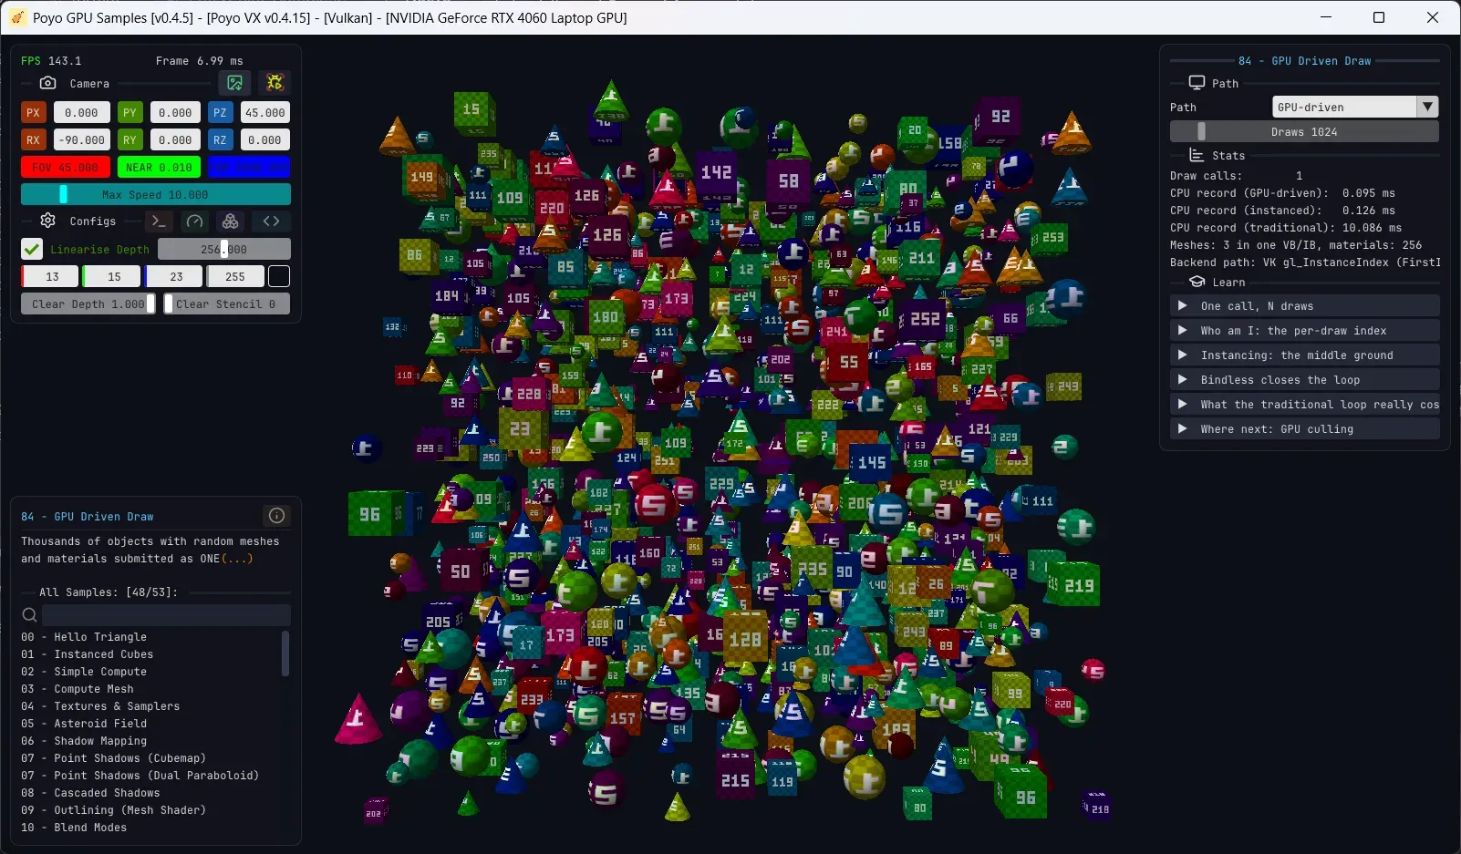Screen dimensions: 1461x854
Task: Click the monitor icon beside Path
Action: pyautogui.click(x=1197, y=83)
